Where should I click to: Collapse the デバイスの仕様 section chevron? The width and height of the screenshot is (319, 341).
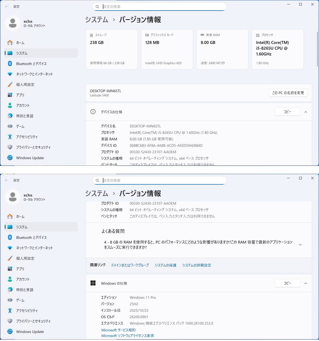pyautogui.click(x=306, y=112)
